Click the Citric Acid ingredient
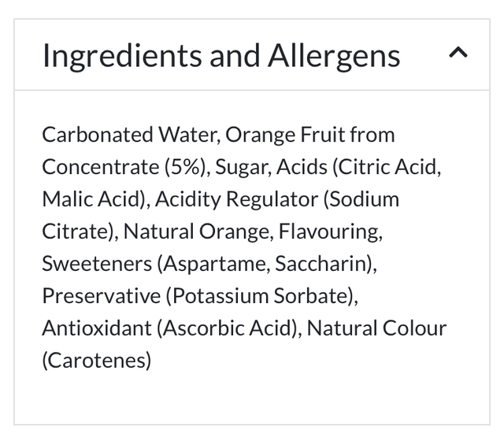 tap(392, 167)
